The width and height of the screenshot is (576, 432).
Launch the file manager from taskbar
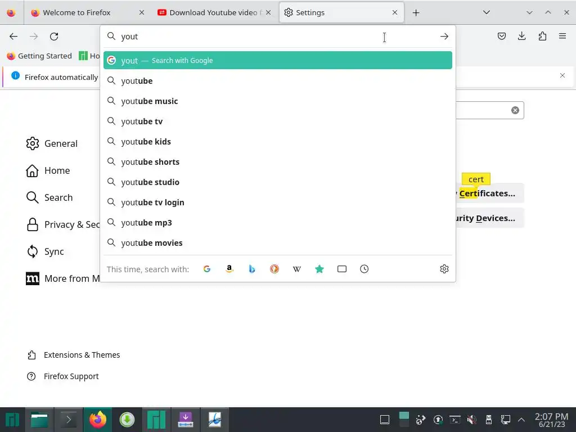click(x=39, y=420)
